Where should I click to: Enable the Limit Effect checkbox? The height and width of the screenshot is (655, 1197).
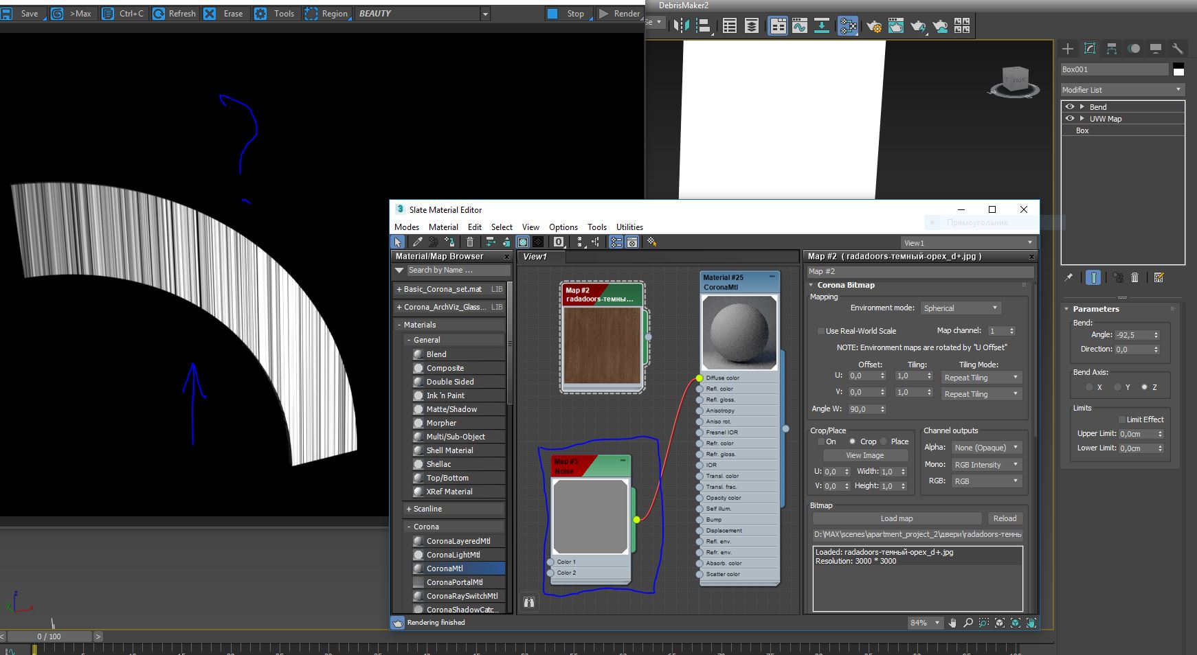pyautogui.click(x=1121, y=420)
